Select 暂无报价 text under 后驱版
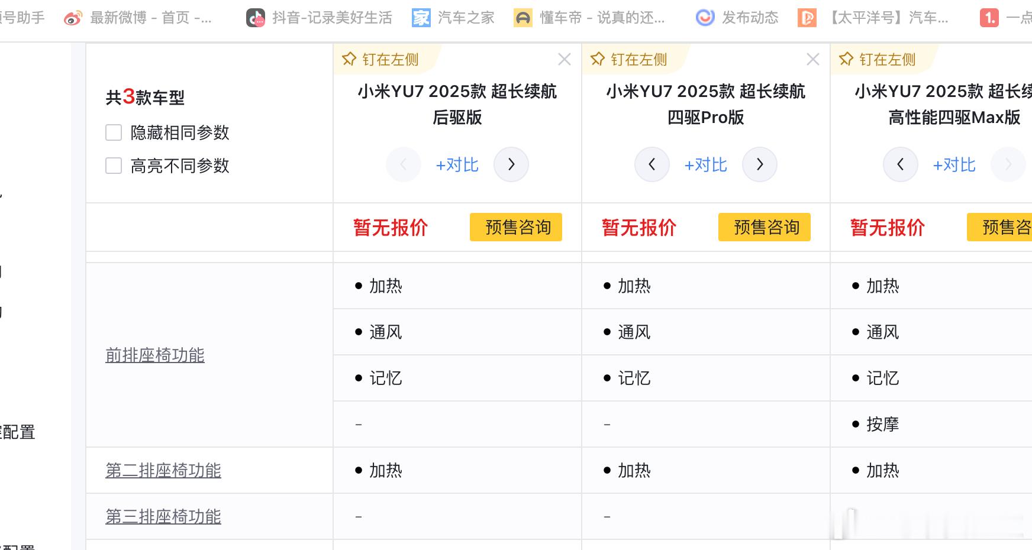This screenshot has height=550, width=1032. click(391, 227)
